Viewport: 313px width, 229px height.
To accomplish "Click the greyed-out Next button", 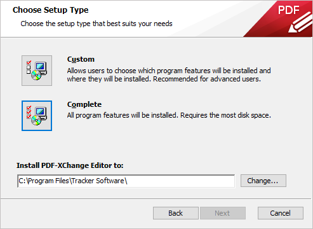I will (x=223, y=213).
